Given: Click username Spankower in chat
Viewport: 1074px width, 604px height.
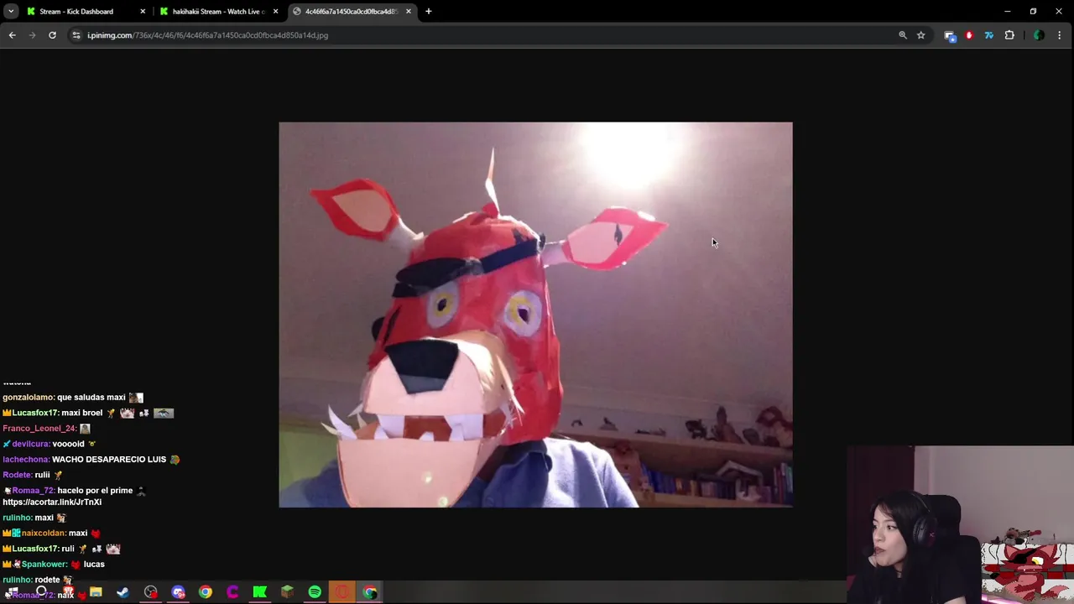Looking at the screenshot, I should pos(44,565).
